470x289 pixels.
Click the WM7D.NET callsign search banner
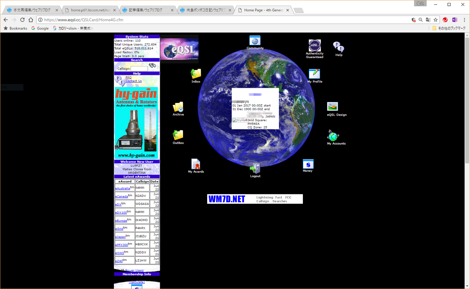pyautogui.click(x=255, y=199)
